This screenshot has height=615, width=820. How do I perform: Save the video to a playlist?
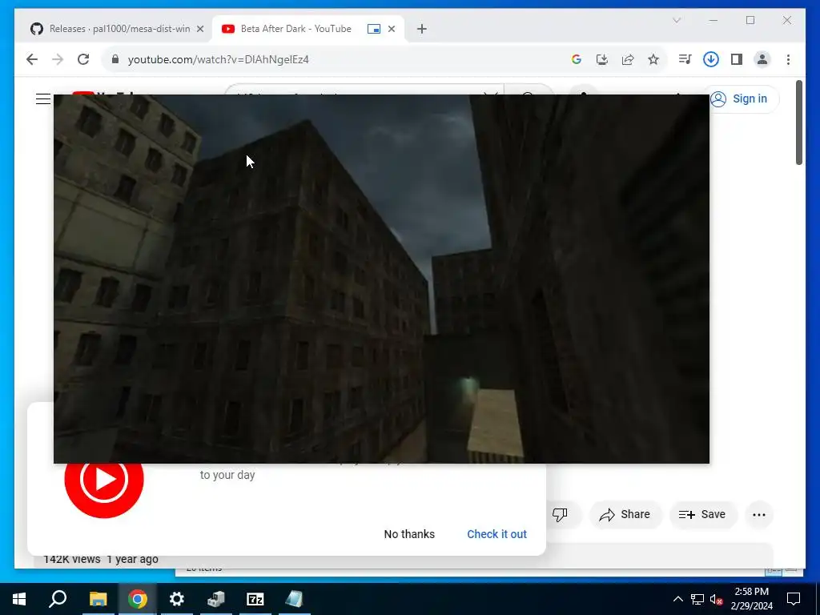click(x=702, y=515)
